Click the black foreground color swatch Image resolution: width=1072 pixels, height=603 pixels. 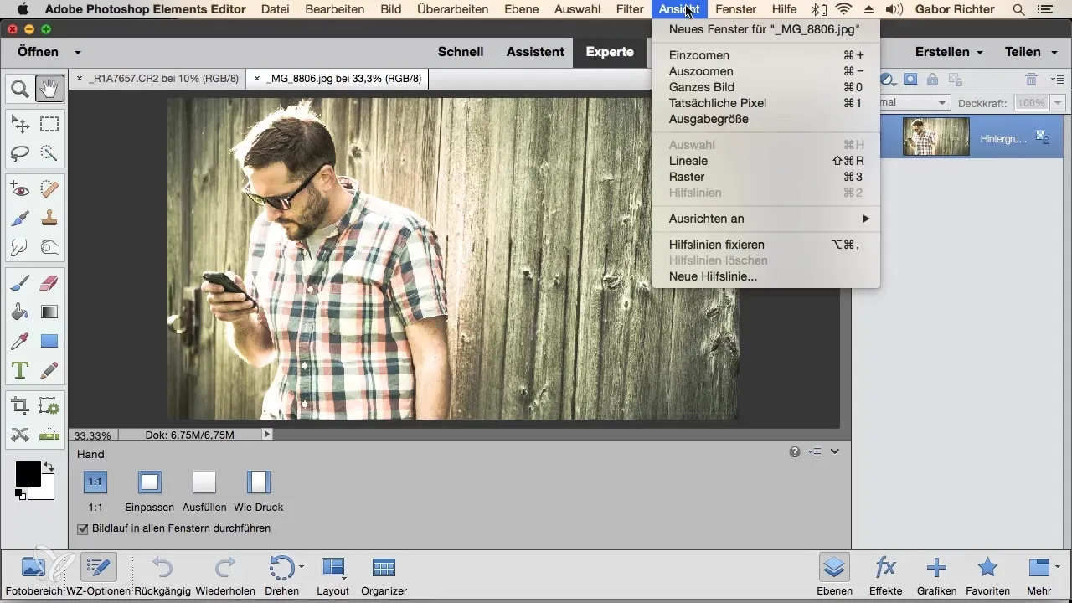28,473
